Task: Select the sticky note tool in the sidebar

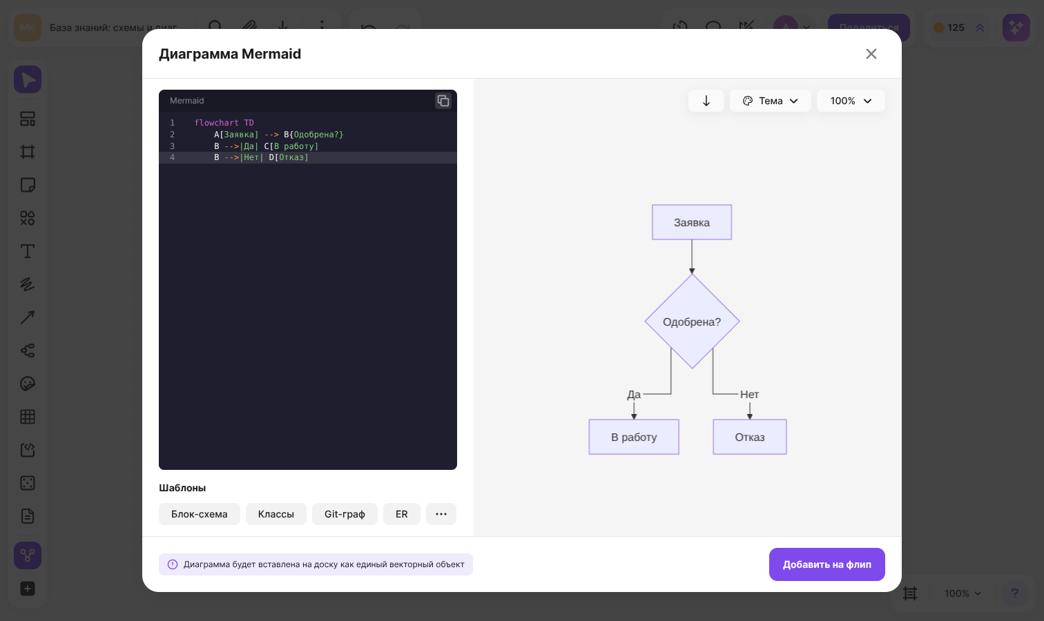Action: 28,185
